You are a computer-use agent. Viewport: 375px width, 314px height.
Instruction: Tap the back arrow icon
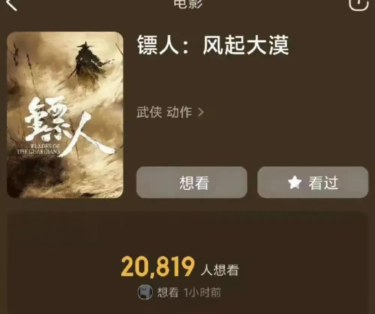pos(12,4)
